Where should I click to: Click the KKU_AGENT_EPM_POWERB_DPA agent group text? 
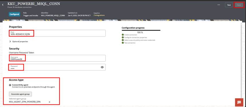point(25,102)
